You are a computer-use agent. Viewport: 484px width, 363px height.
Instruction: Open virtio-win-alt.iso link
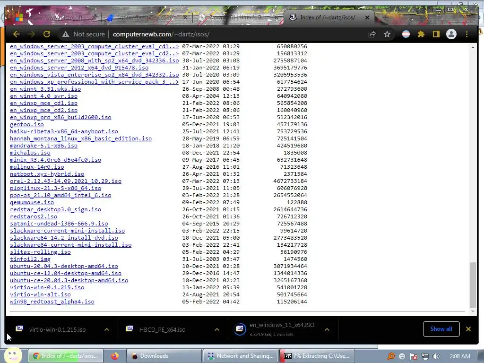click(40, 294)
